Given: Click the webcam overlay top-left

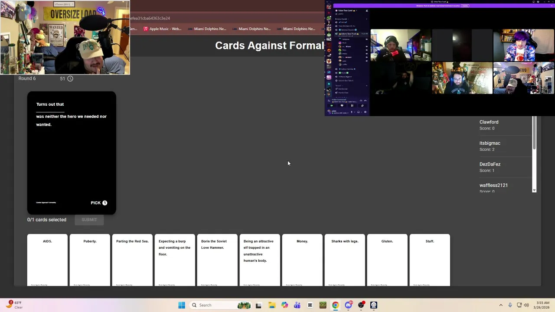Looking at the screenshot, I should [x=65, y=37].
